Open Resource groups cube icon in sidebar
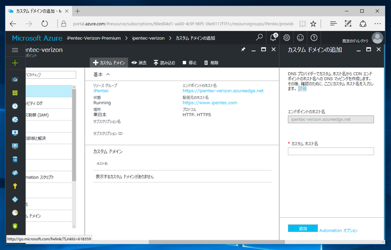391x250 pixels. pyautogui.click(x=15, y=80)
